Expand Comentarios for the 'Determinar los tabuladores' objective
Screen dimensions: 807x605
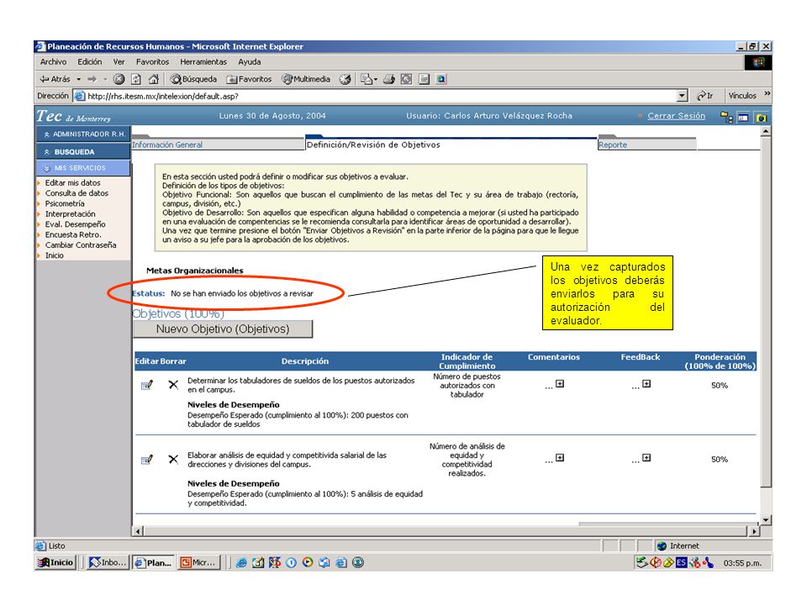click(x=560, y=384)
